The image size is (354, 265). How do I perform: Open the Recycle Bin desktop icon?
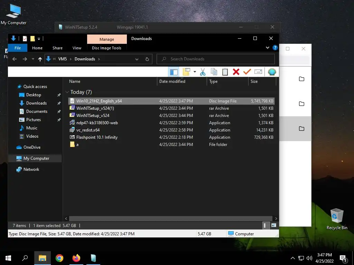click(x=337, y=219)
